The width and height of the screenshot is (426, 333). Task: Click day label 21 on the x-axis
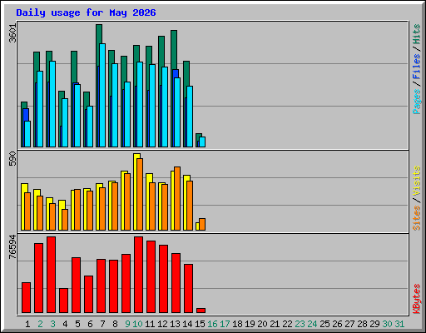click(275, 324)
